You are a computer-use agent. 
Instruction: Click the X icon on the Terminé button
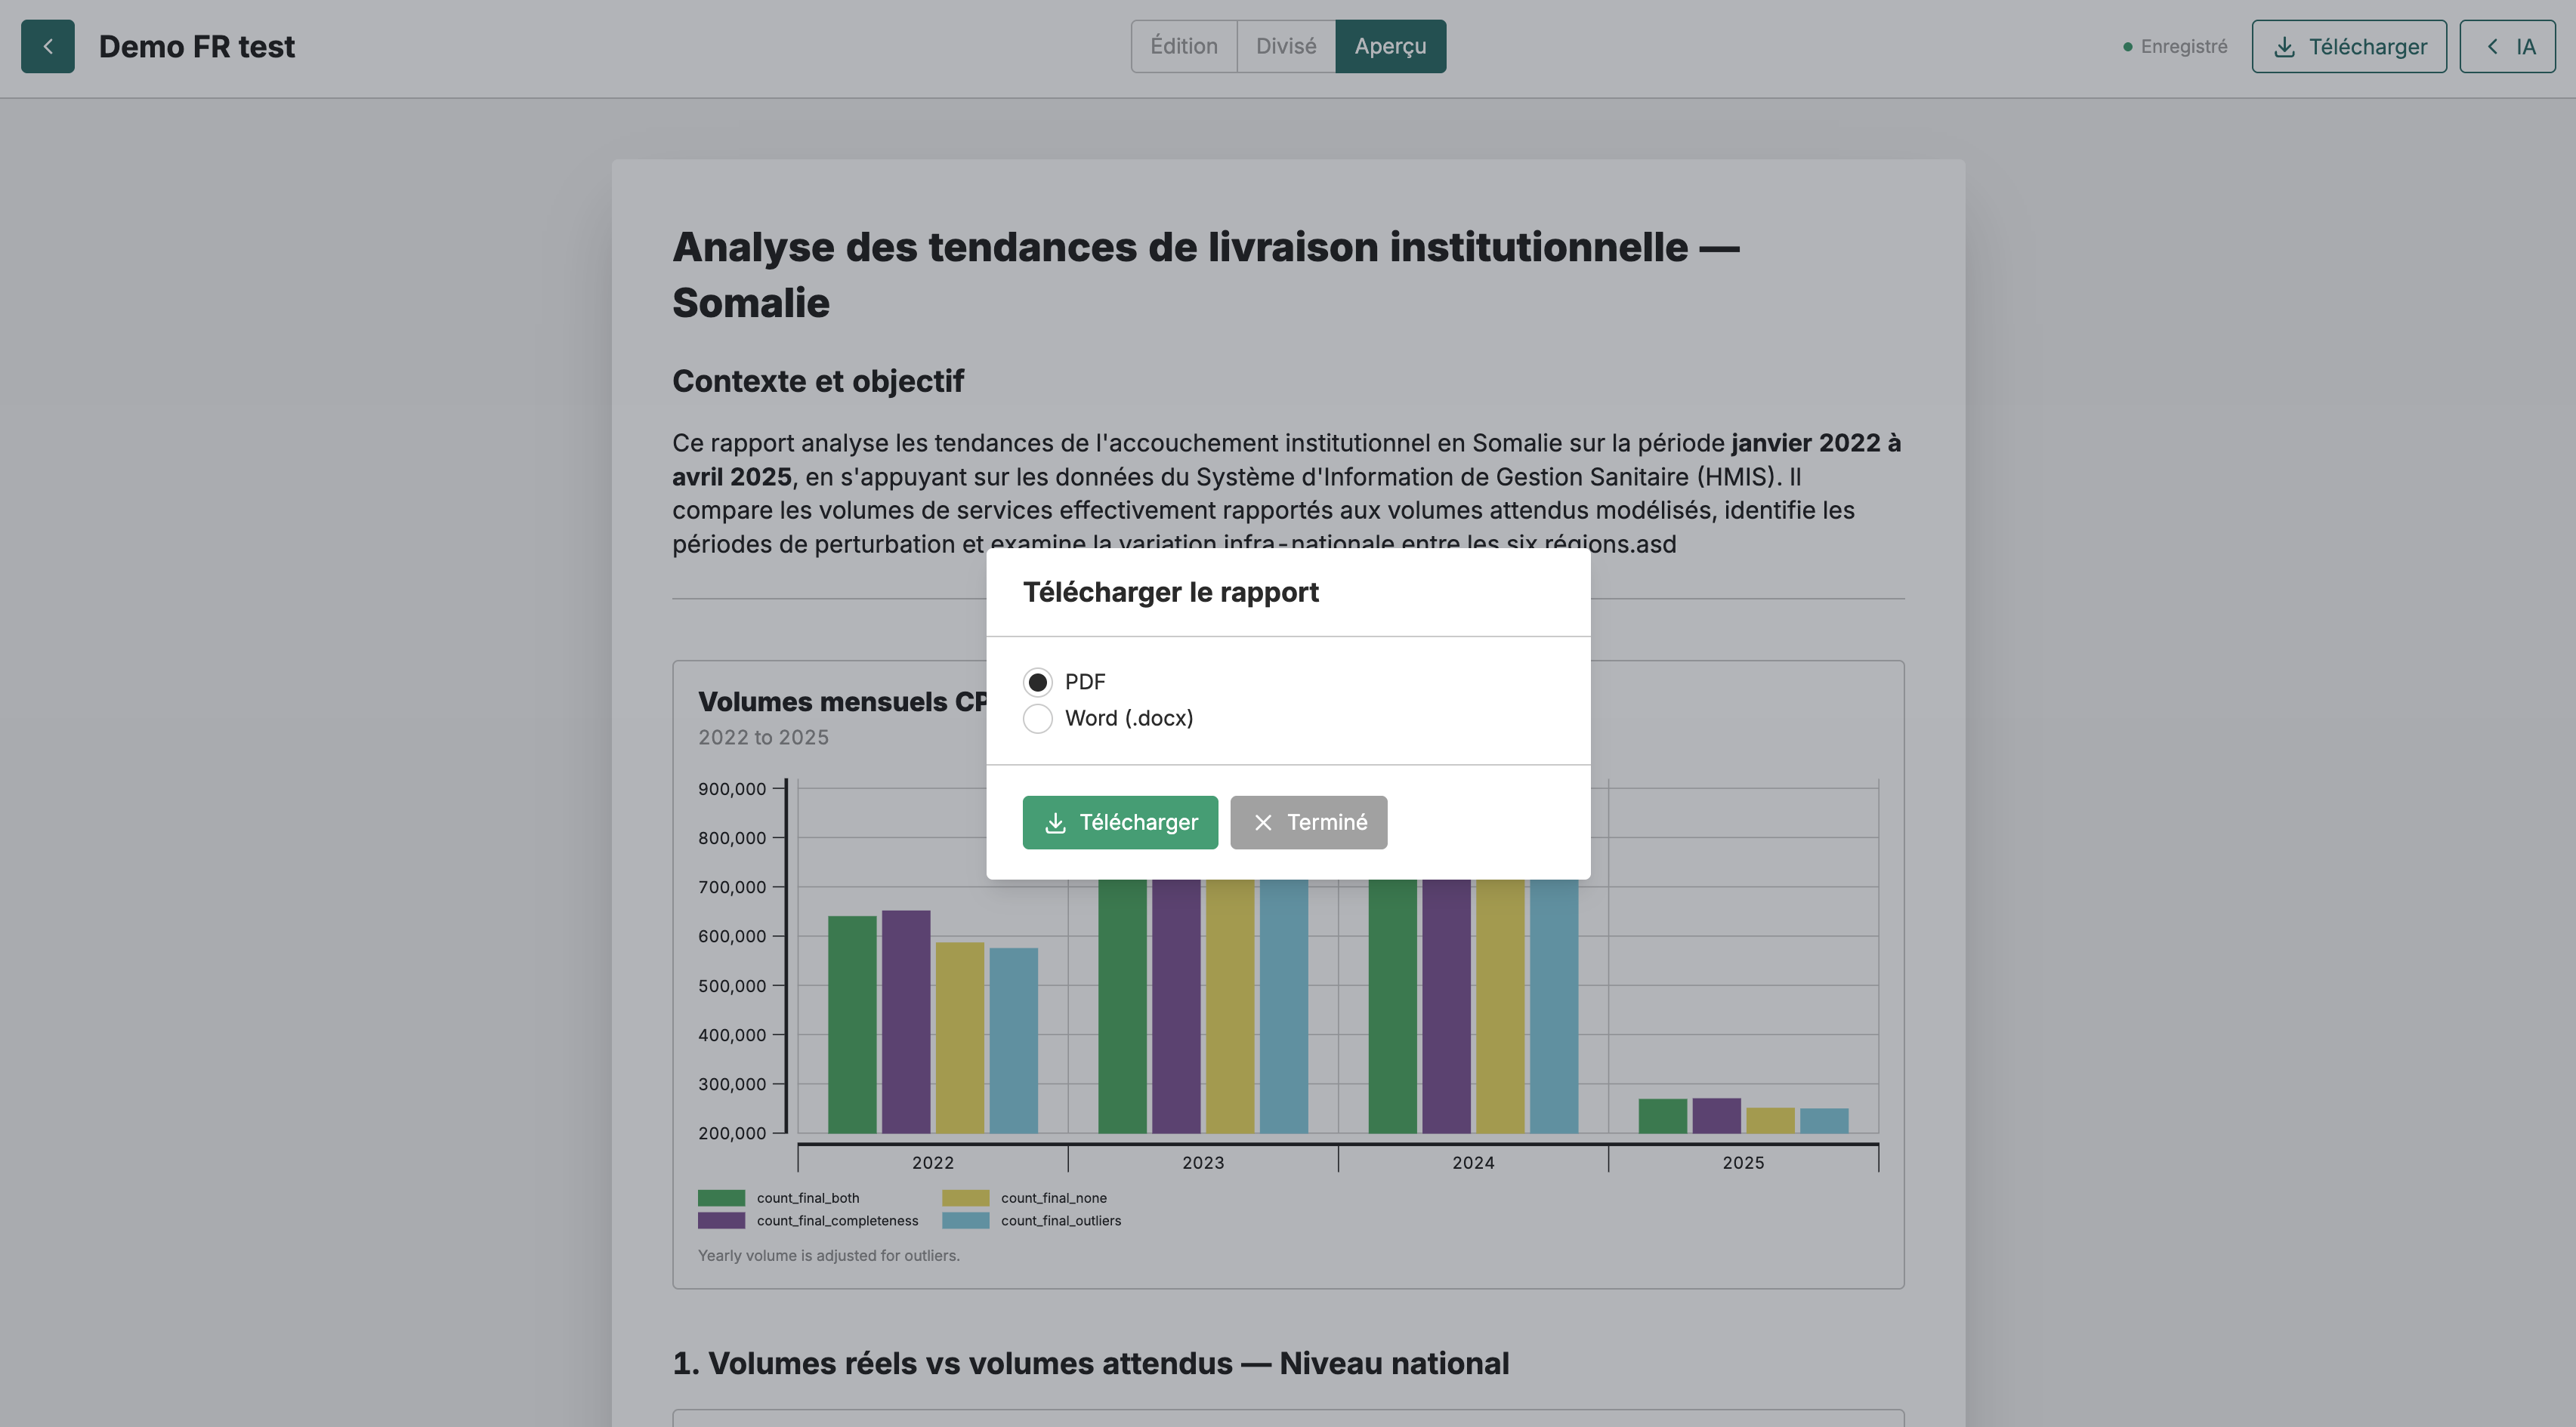pyautogui.click(x=1263, y=822)
